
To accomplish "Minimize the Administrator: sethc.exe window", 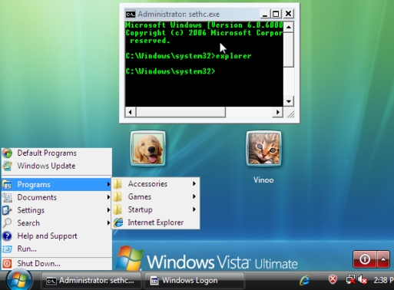I will pyautogui.click(x=265, y=14).
